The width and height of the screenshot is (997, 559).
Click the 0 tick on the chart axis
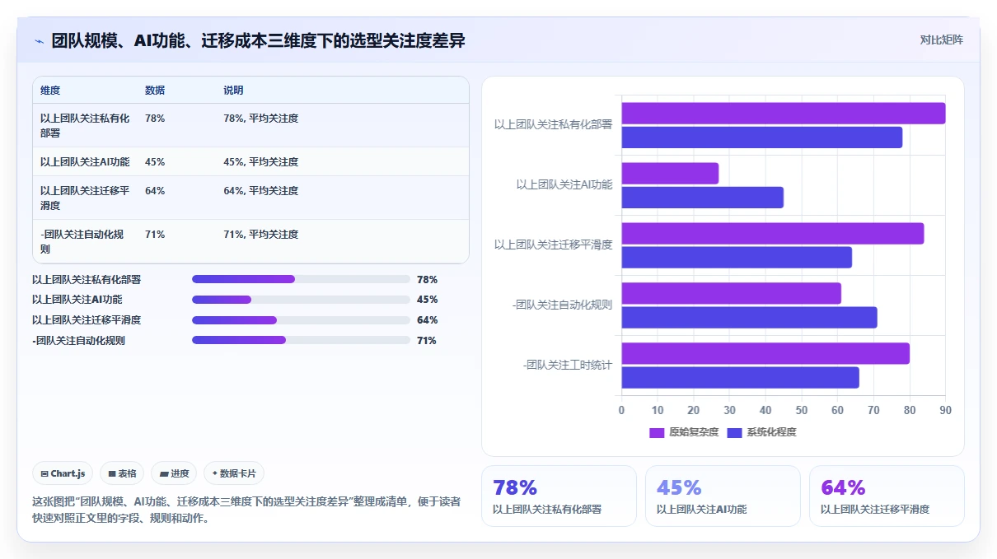[621, 410]
